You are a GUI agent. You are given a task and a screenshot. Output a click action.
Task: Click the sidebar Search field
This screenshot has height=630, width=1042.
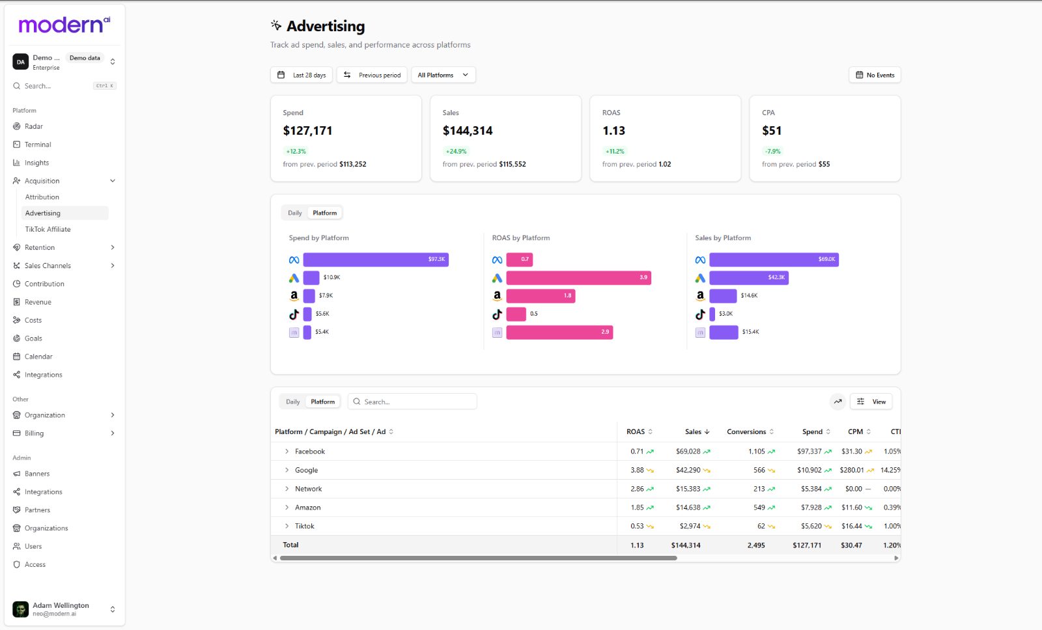tap(64, 86)
